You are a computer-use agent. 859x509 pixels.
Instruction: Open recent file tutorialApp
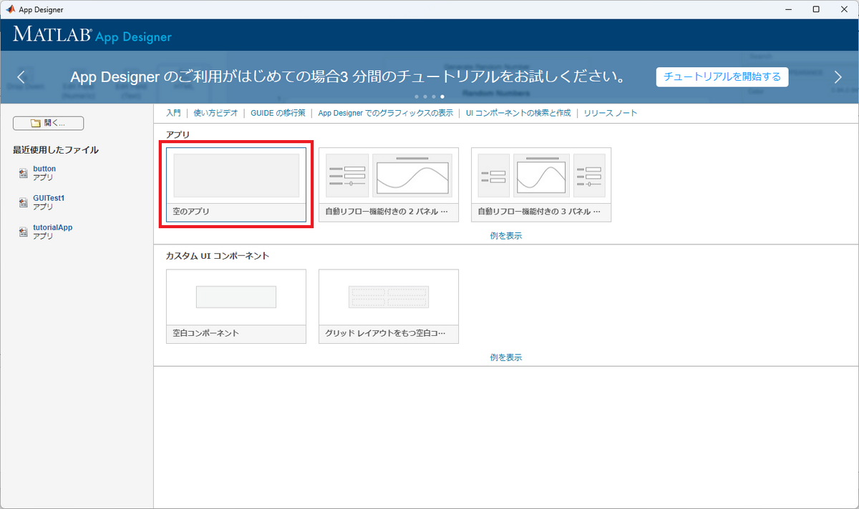point(52,227)
